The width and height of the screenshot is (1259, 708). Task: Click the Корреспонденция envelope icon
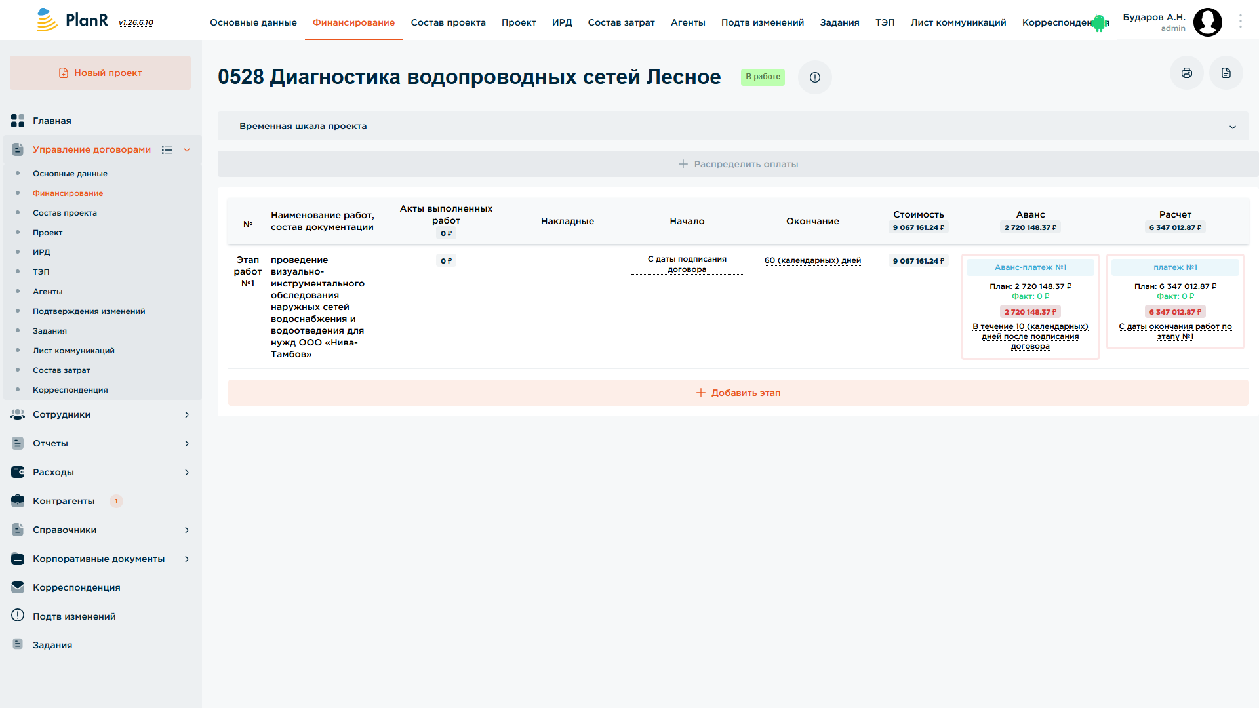click(x=18, y=587)
